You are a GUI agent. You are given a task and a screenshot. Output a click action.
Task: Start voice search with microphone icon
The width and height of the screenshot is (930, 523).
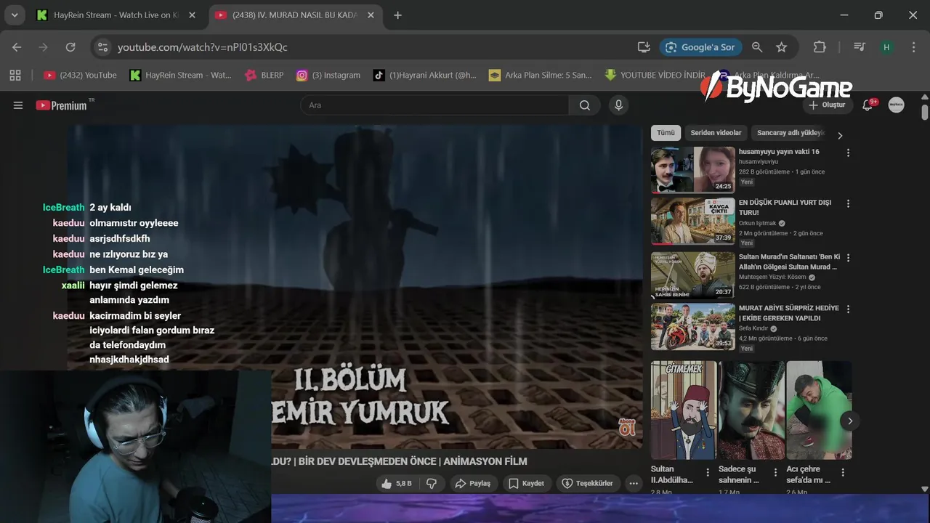coord(618,105)
